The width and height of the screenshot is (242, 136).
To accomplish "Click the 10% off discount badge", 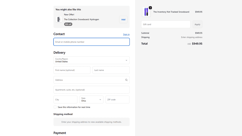I will [68, 24].
